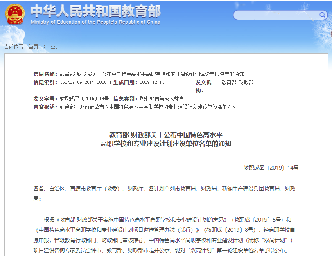Click the 中华人民共和国教育部 site title

pos(95,11)
